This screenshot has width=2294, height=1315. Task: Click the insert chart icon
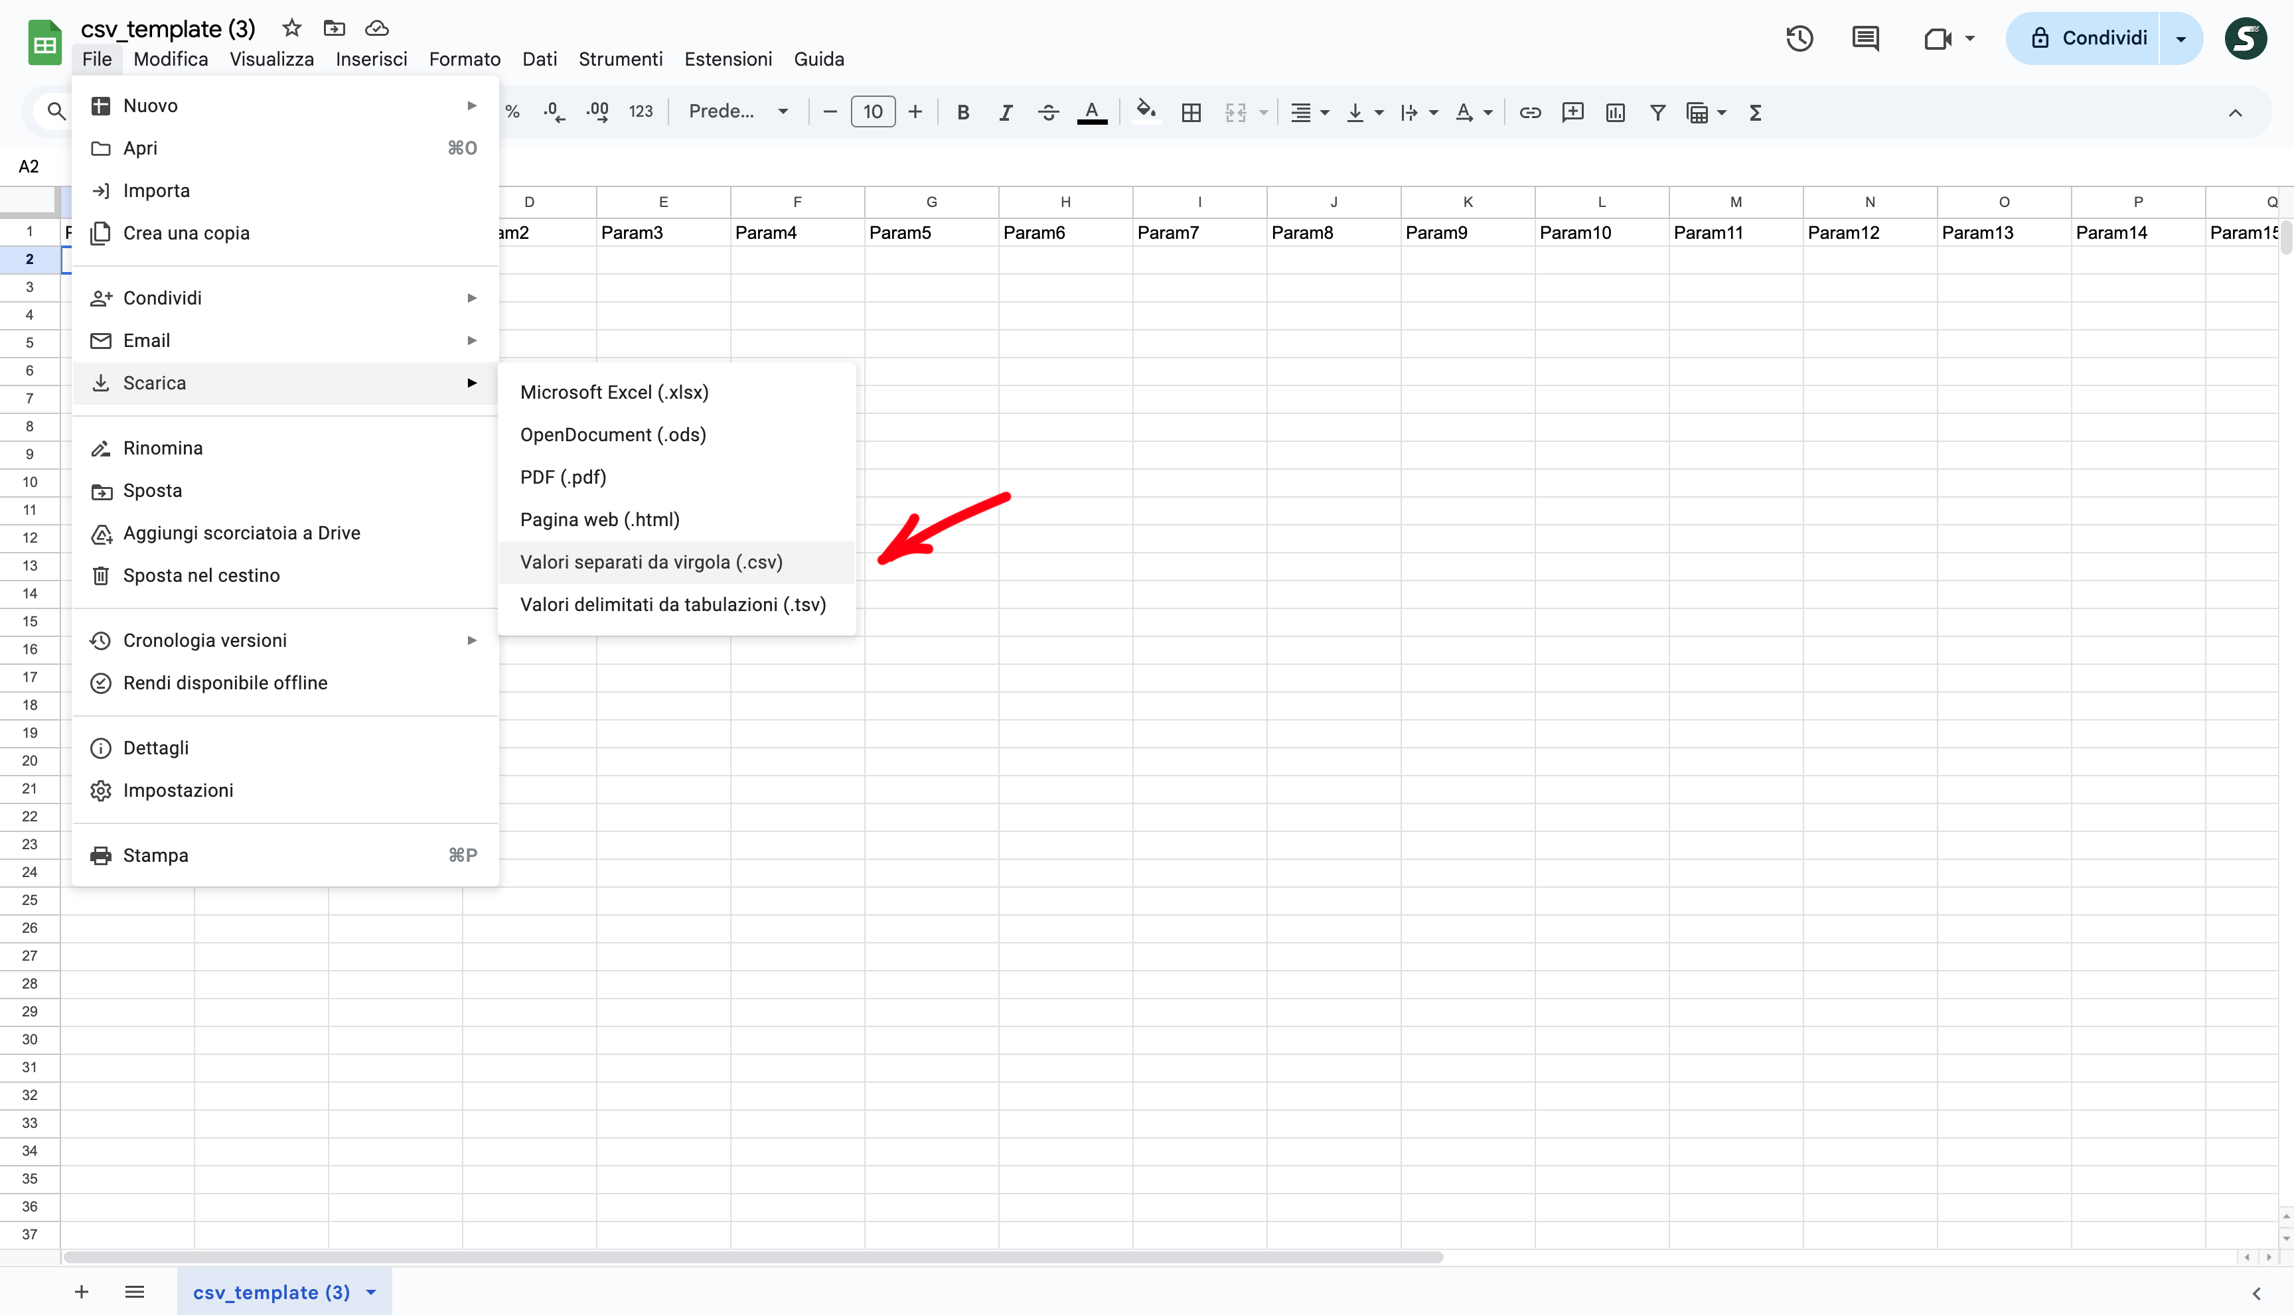point(1616,112)
